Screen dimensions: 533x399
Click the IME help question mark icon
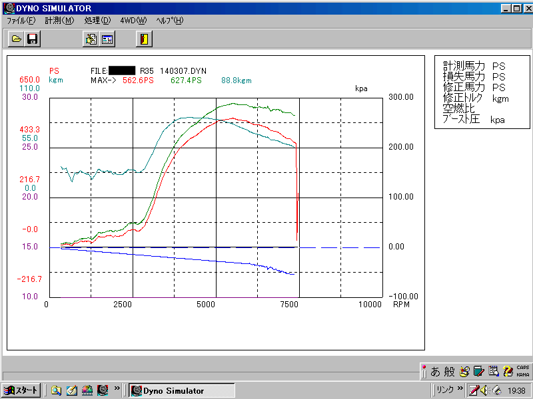508,371
